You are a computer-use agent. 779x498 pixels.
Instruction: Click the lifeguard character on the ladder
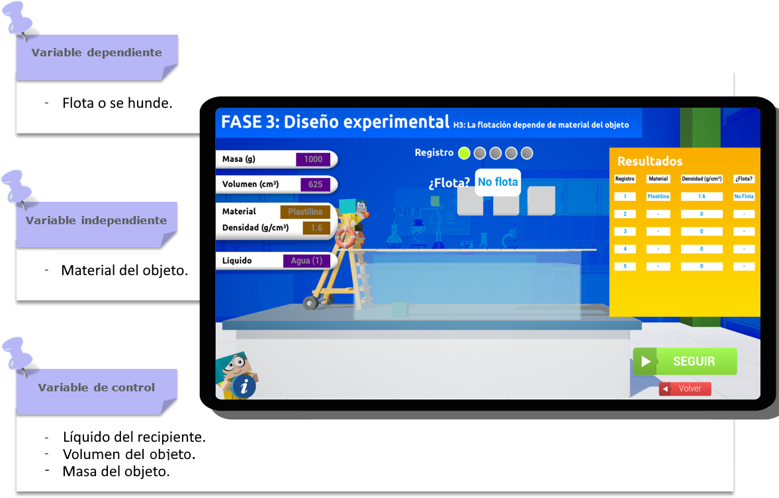coord(359,211)
